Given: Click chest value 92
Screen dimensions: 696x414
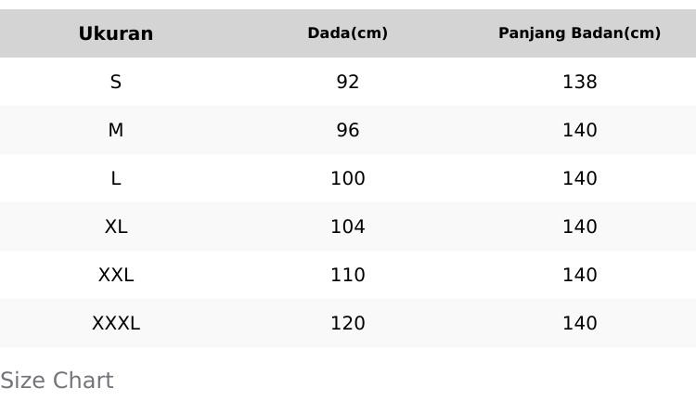Looking at the screenshot, I should click(x=348, y=82).
